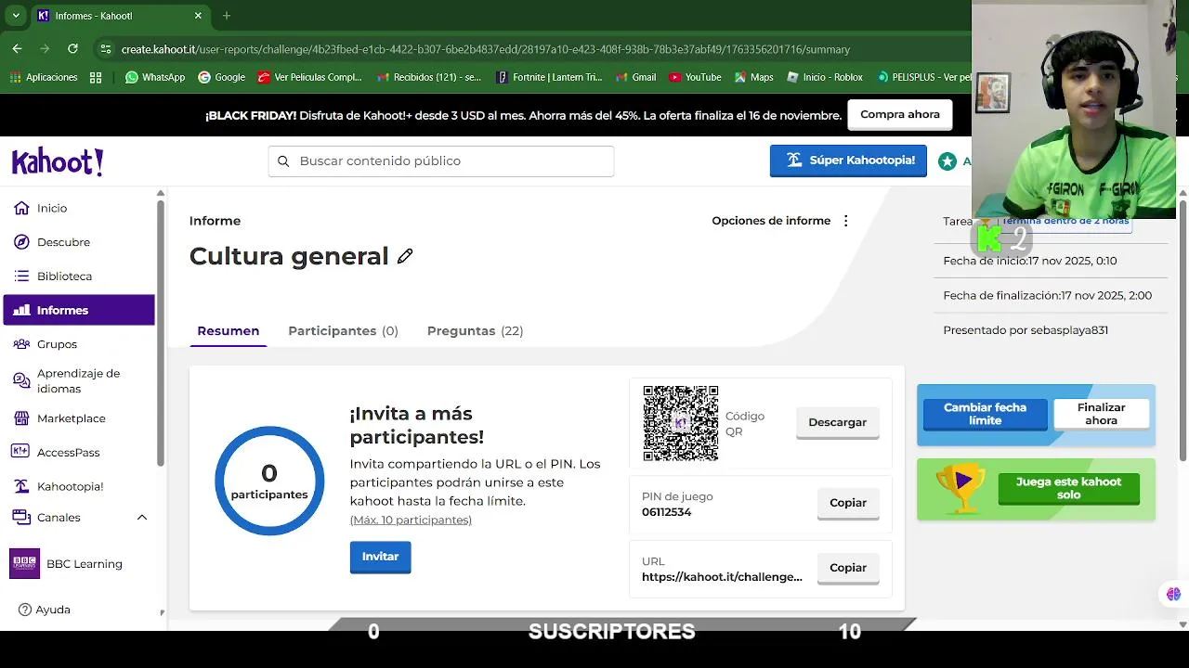Download the QR code with Descargar
The image size is (1189, 668).
coord(837,422)
